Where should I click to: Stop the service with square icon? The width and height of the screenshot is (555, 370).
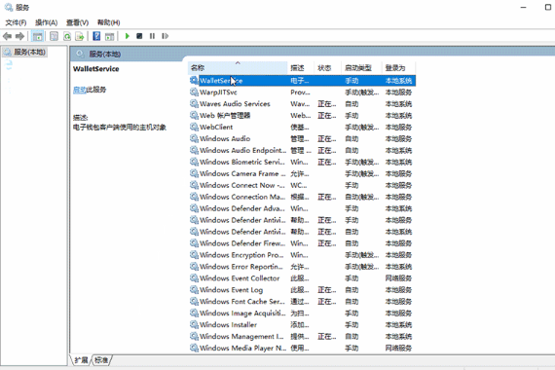click(139, 36)
